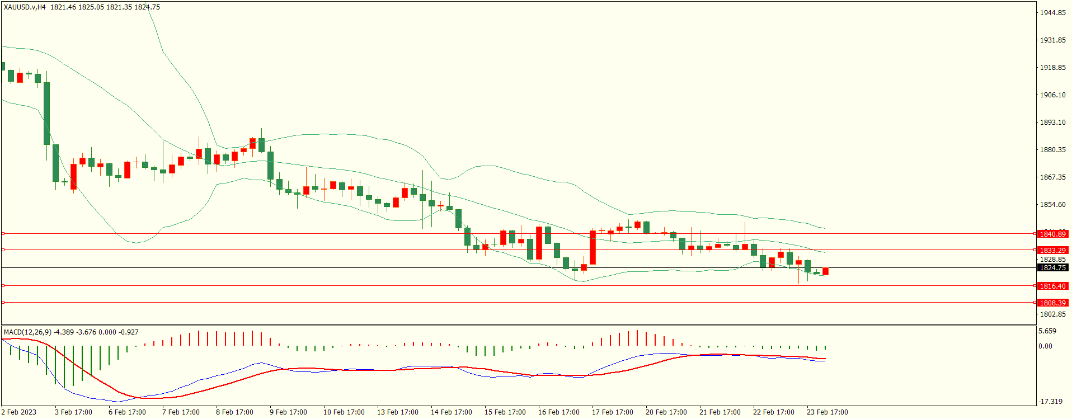Click the 3 Feb 17:00 time label
Image resolution: width=1072 pixels, height=419 pixels.
[73, 412]
